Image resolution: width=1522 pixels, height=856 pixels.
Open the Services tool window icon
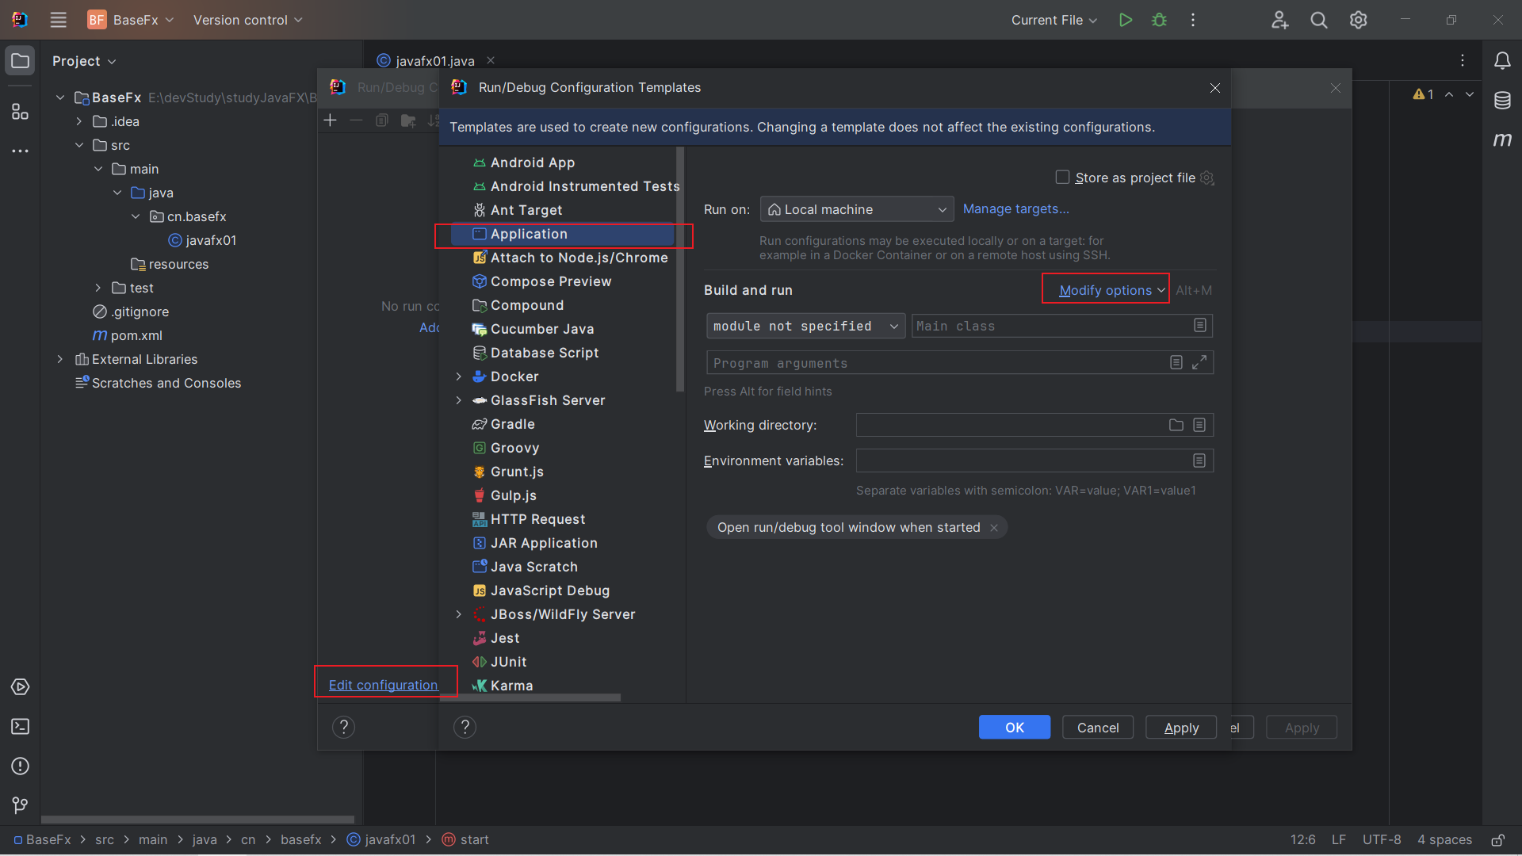click(x=21, y=687)
